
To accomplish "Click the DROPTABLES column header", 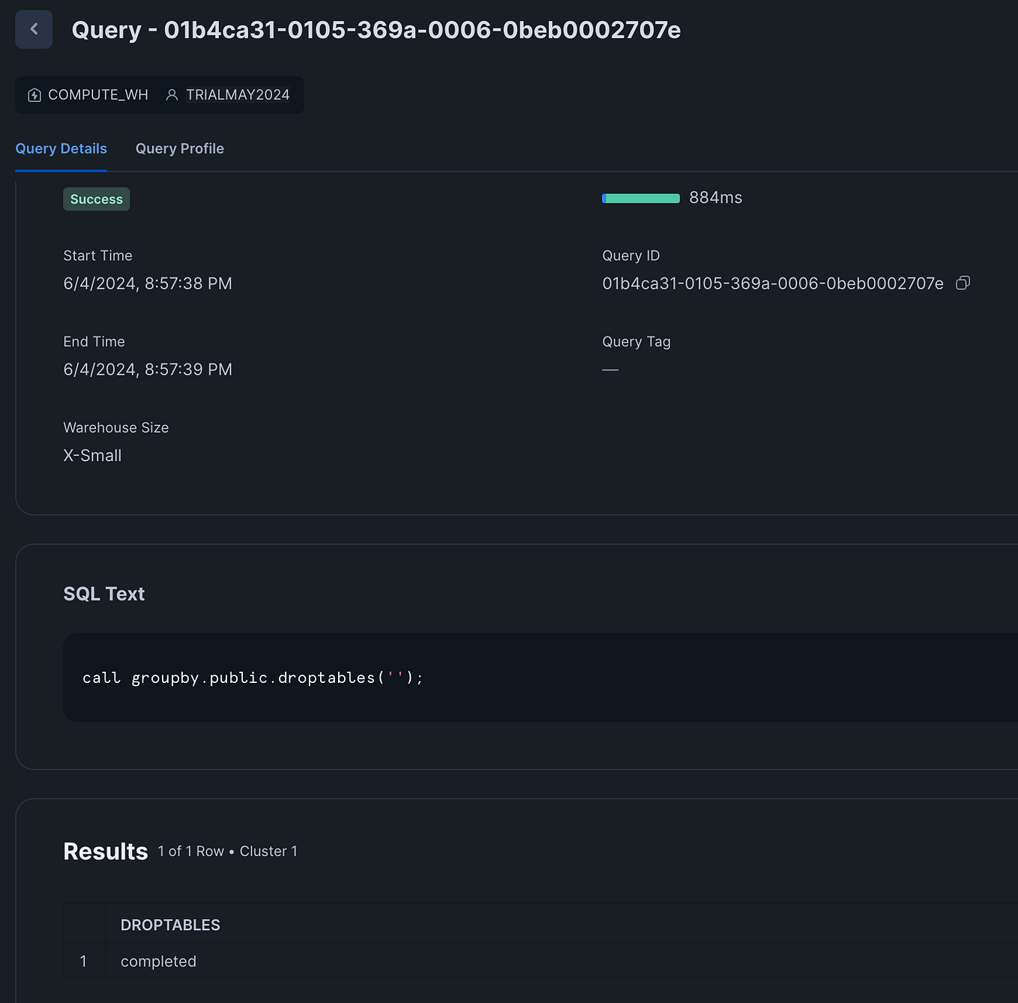I will [x=170, y=924].
